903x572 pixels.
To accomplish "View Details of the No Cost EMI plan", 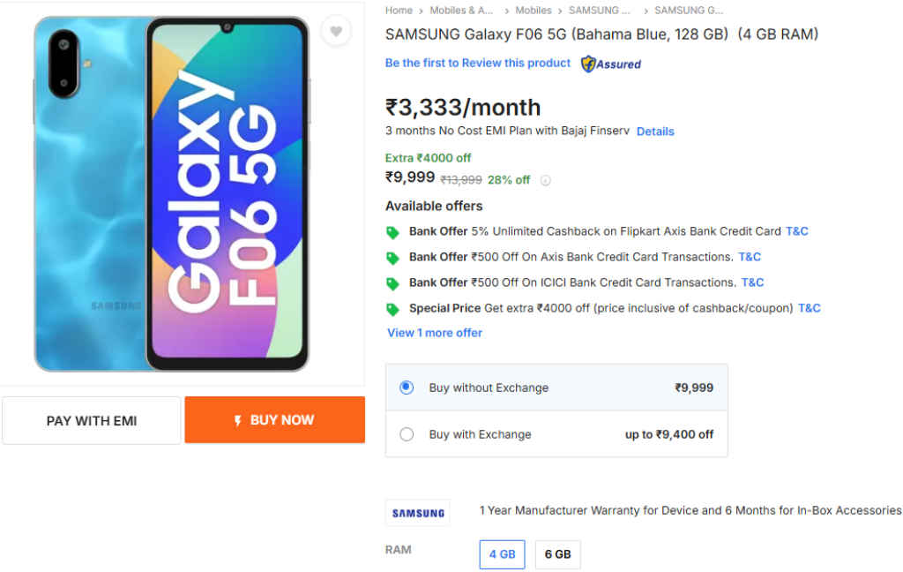I will [655, 131].
